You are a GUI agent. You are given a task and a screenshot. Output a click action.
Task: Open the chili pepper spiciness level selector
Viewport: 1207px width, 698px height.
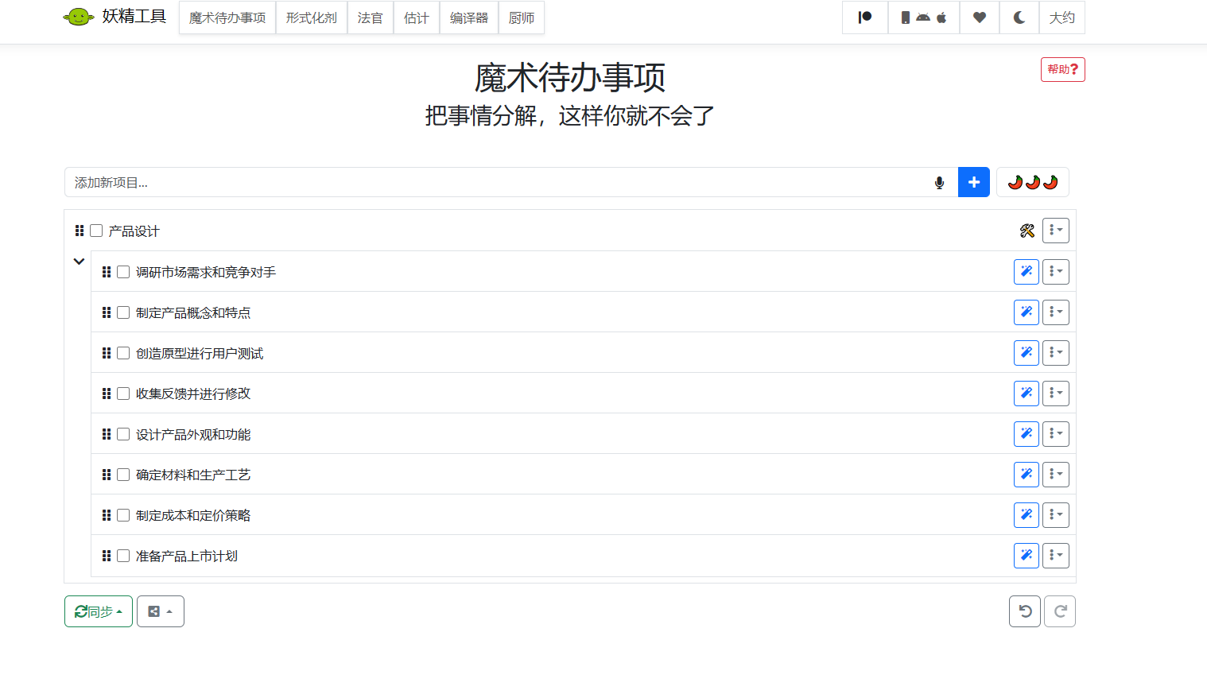(x=1032, y=182)
